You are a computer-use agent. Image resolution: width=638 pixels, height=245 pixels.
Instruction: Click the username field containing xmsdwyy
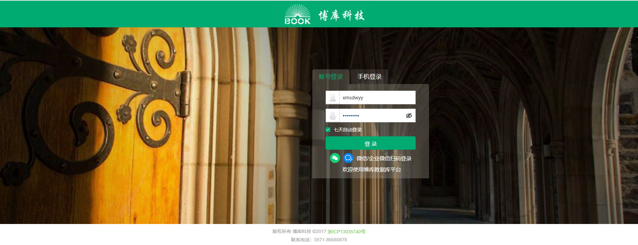click(x=377, y=98)
